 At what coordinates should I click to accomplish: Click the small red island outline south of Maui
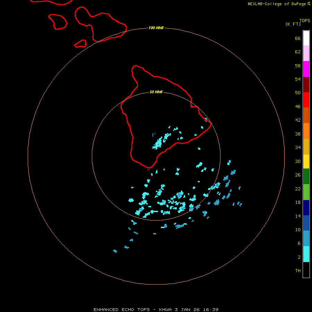pos(80,44)
